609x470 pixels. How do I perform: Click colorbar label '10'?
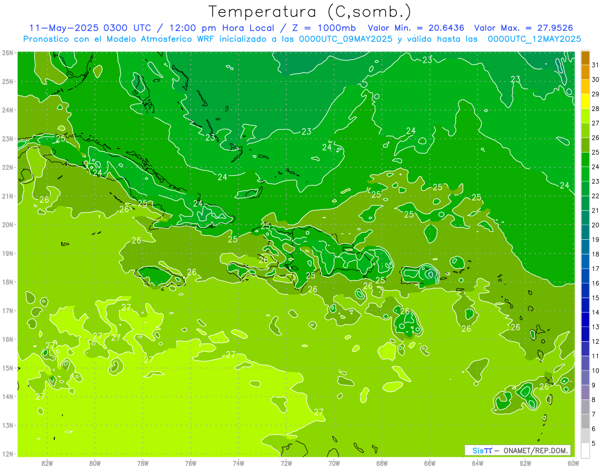(596, 370)
